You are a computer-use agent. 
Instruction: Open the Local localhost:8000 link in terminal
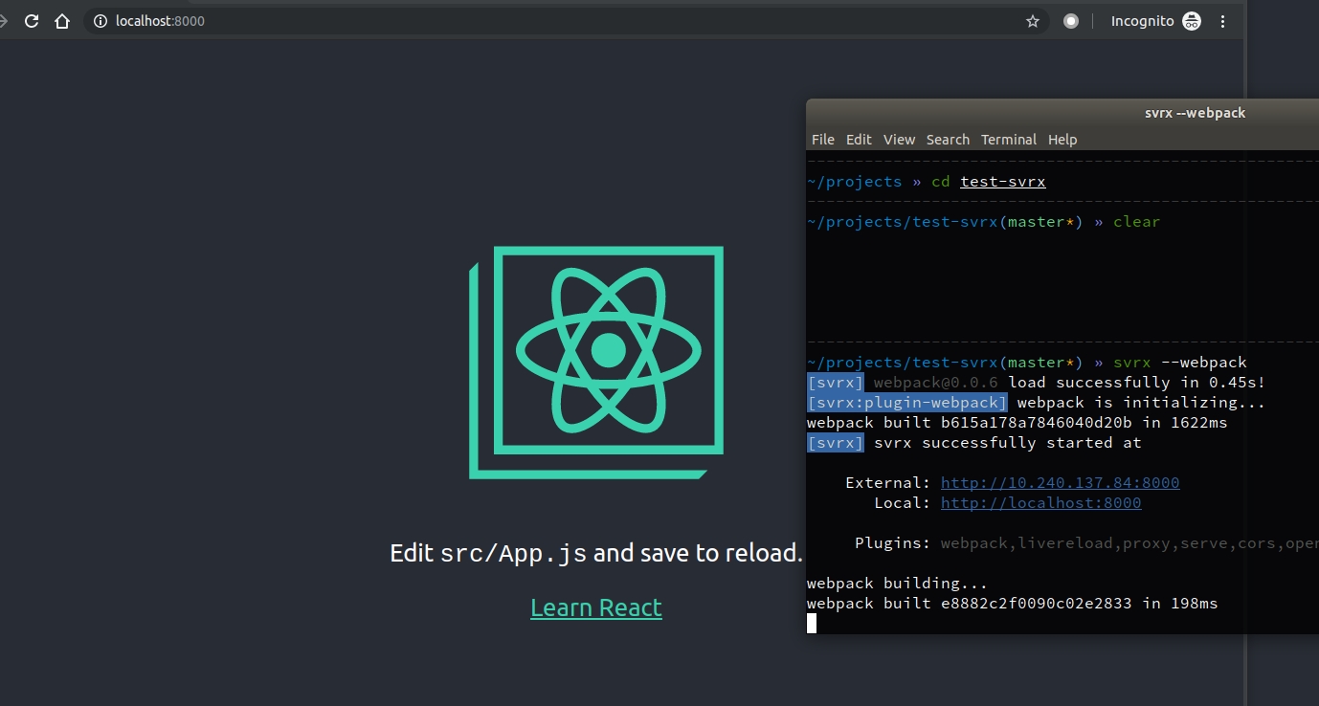point(1040,503)
